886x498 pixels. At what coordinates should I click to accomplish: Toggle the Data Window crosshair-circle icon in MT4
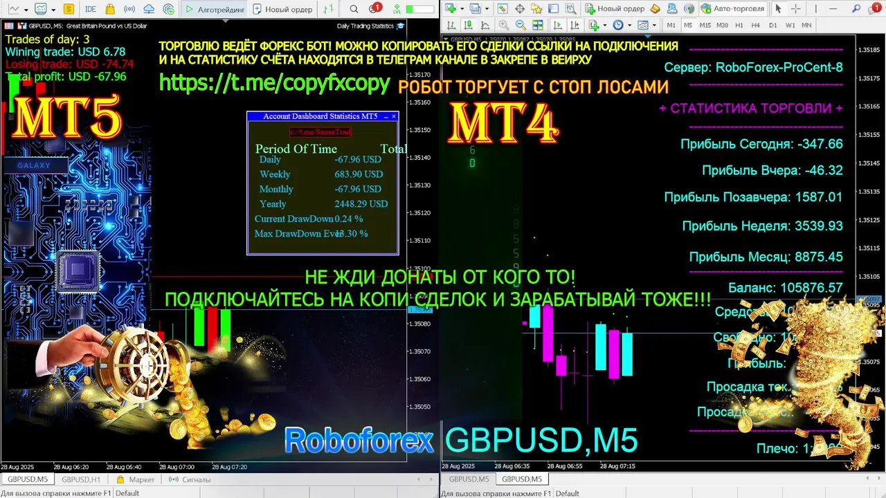click(520, 9)
